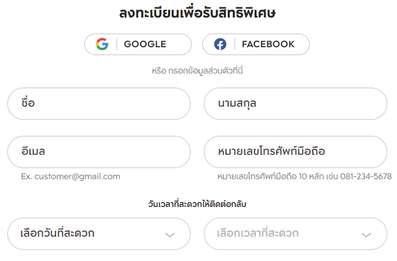397x261 pixels.
Task: Click the Ex. customer@gmail.com hint text
Action: (x=70, y=177)
